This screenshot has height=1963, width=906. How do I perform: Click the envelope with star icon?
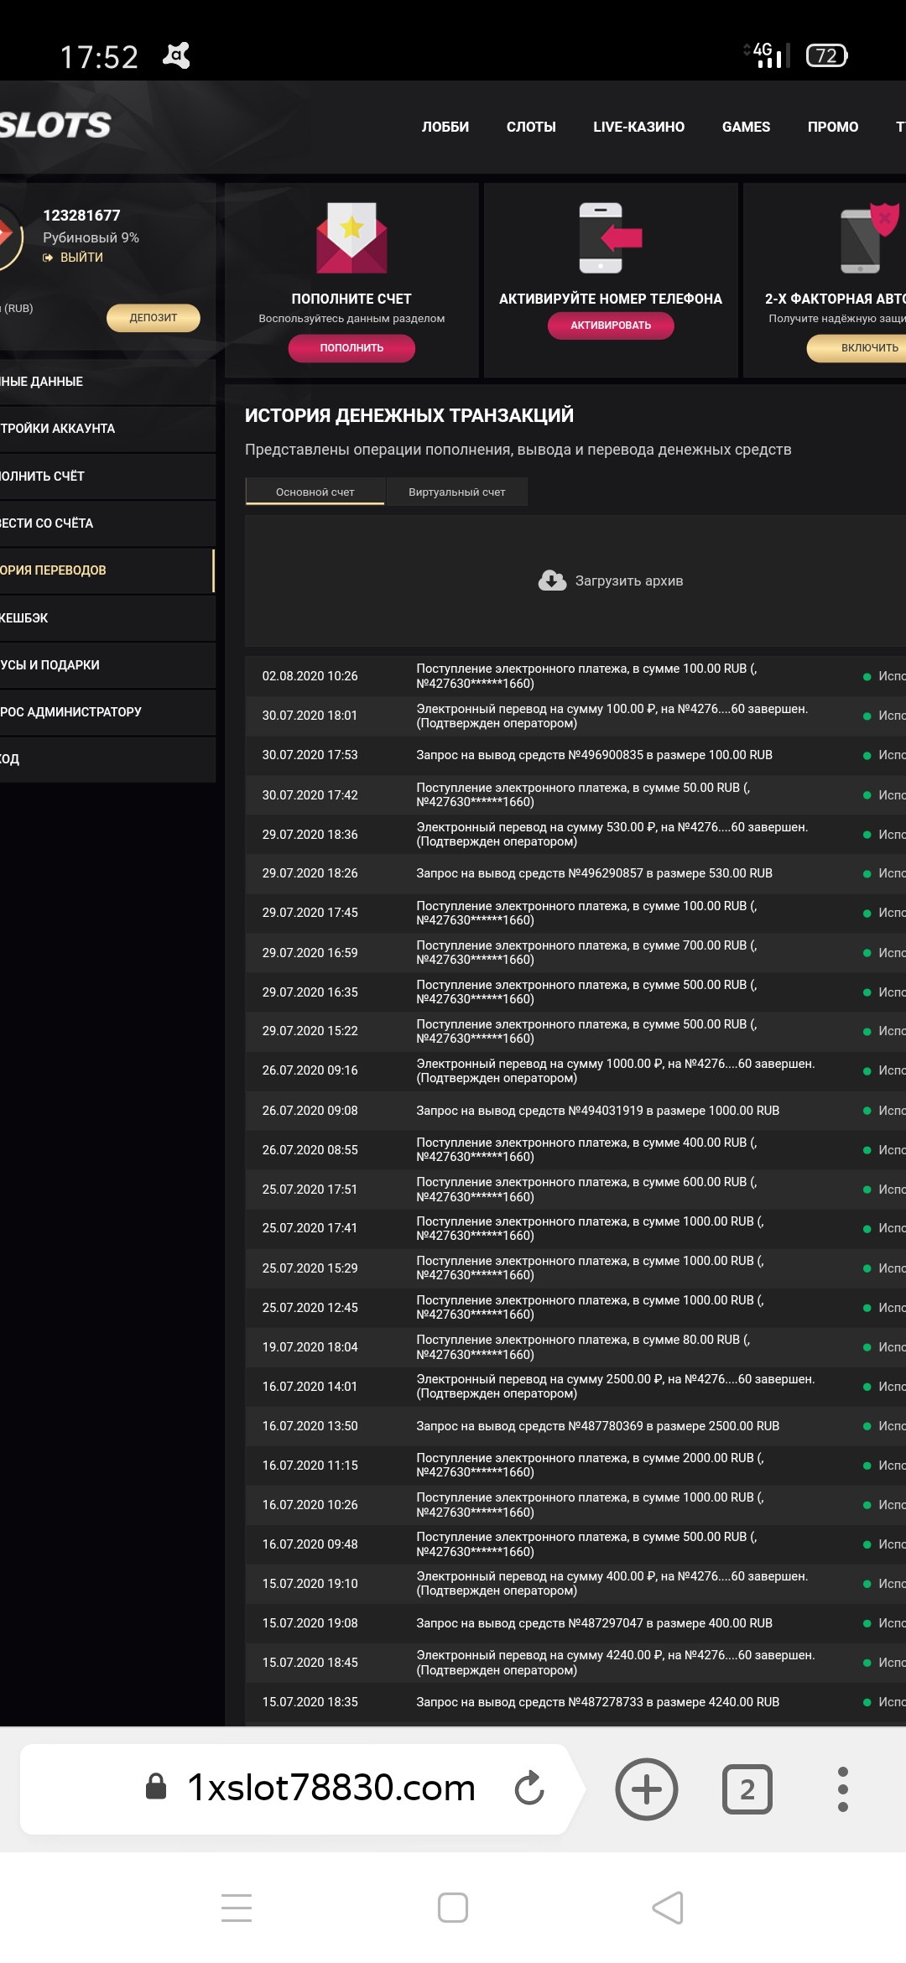(x=351, y=238)
